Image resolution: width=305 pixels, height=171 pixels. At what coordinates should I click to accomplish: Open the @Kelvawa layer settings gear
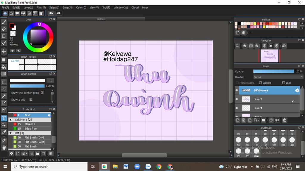click(x=297, y=90)
